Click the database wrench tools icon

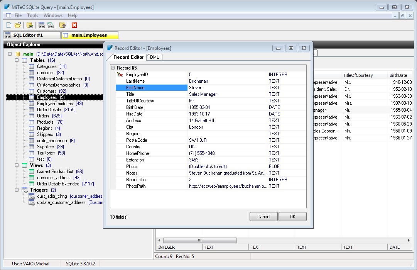62,25
